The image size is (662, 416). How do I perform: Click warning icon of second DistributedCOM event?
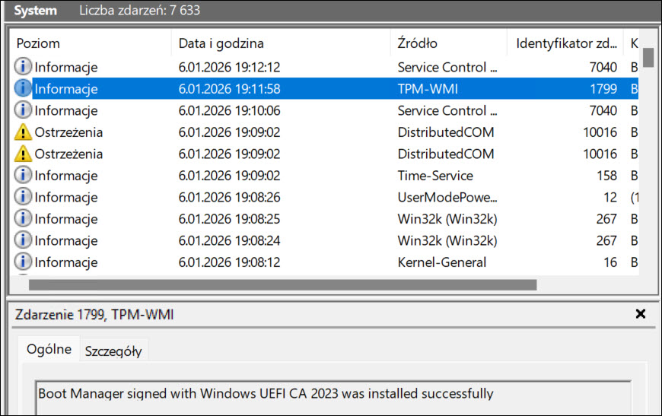point(24,154)
